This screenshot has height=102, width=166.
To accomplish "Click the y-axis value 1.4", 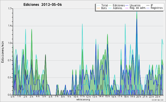I will tap(10, 26).
